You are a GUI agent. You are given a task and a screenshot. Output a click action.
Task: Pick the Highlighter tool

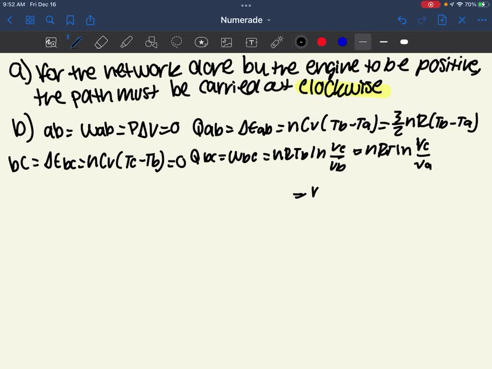pos(126,42)
